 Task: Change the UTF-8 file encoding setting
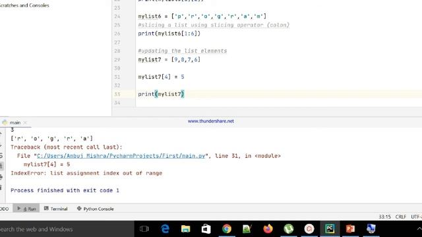pyautogui.click(x=416, y=217)
